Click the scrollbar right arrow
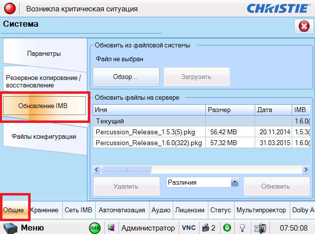Viewport: 315px width, 234px height. 306,170
